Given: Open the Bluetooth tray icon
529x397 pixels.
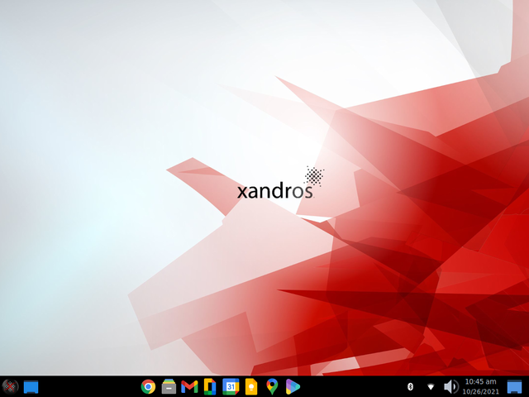Looking at the screenshot, I should (x=411, y=386).
